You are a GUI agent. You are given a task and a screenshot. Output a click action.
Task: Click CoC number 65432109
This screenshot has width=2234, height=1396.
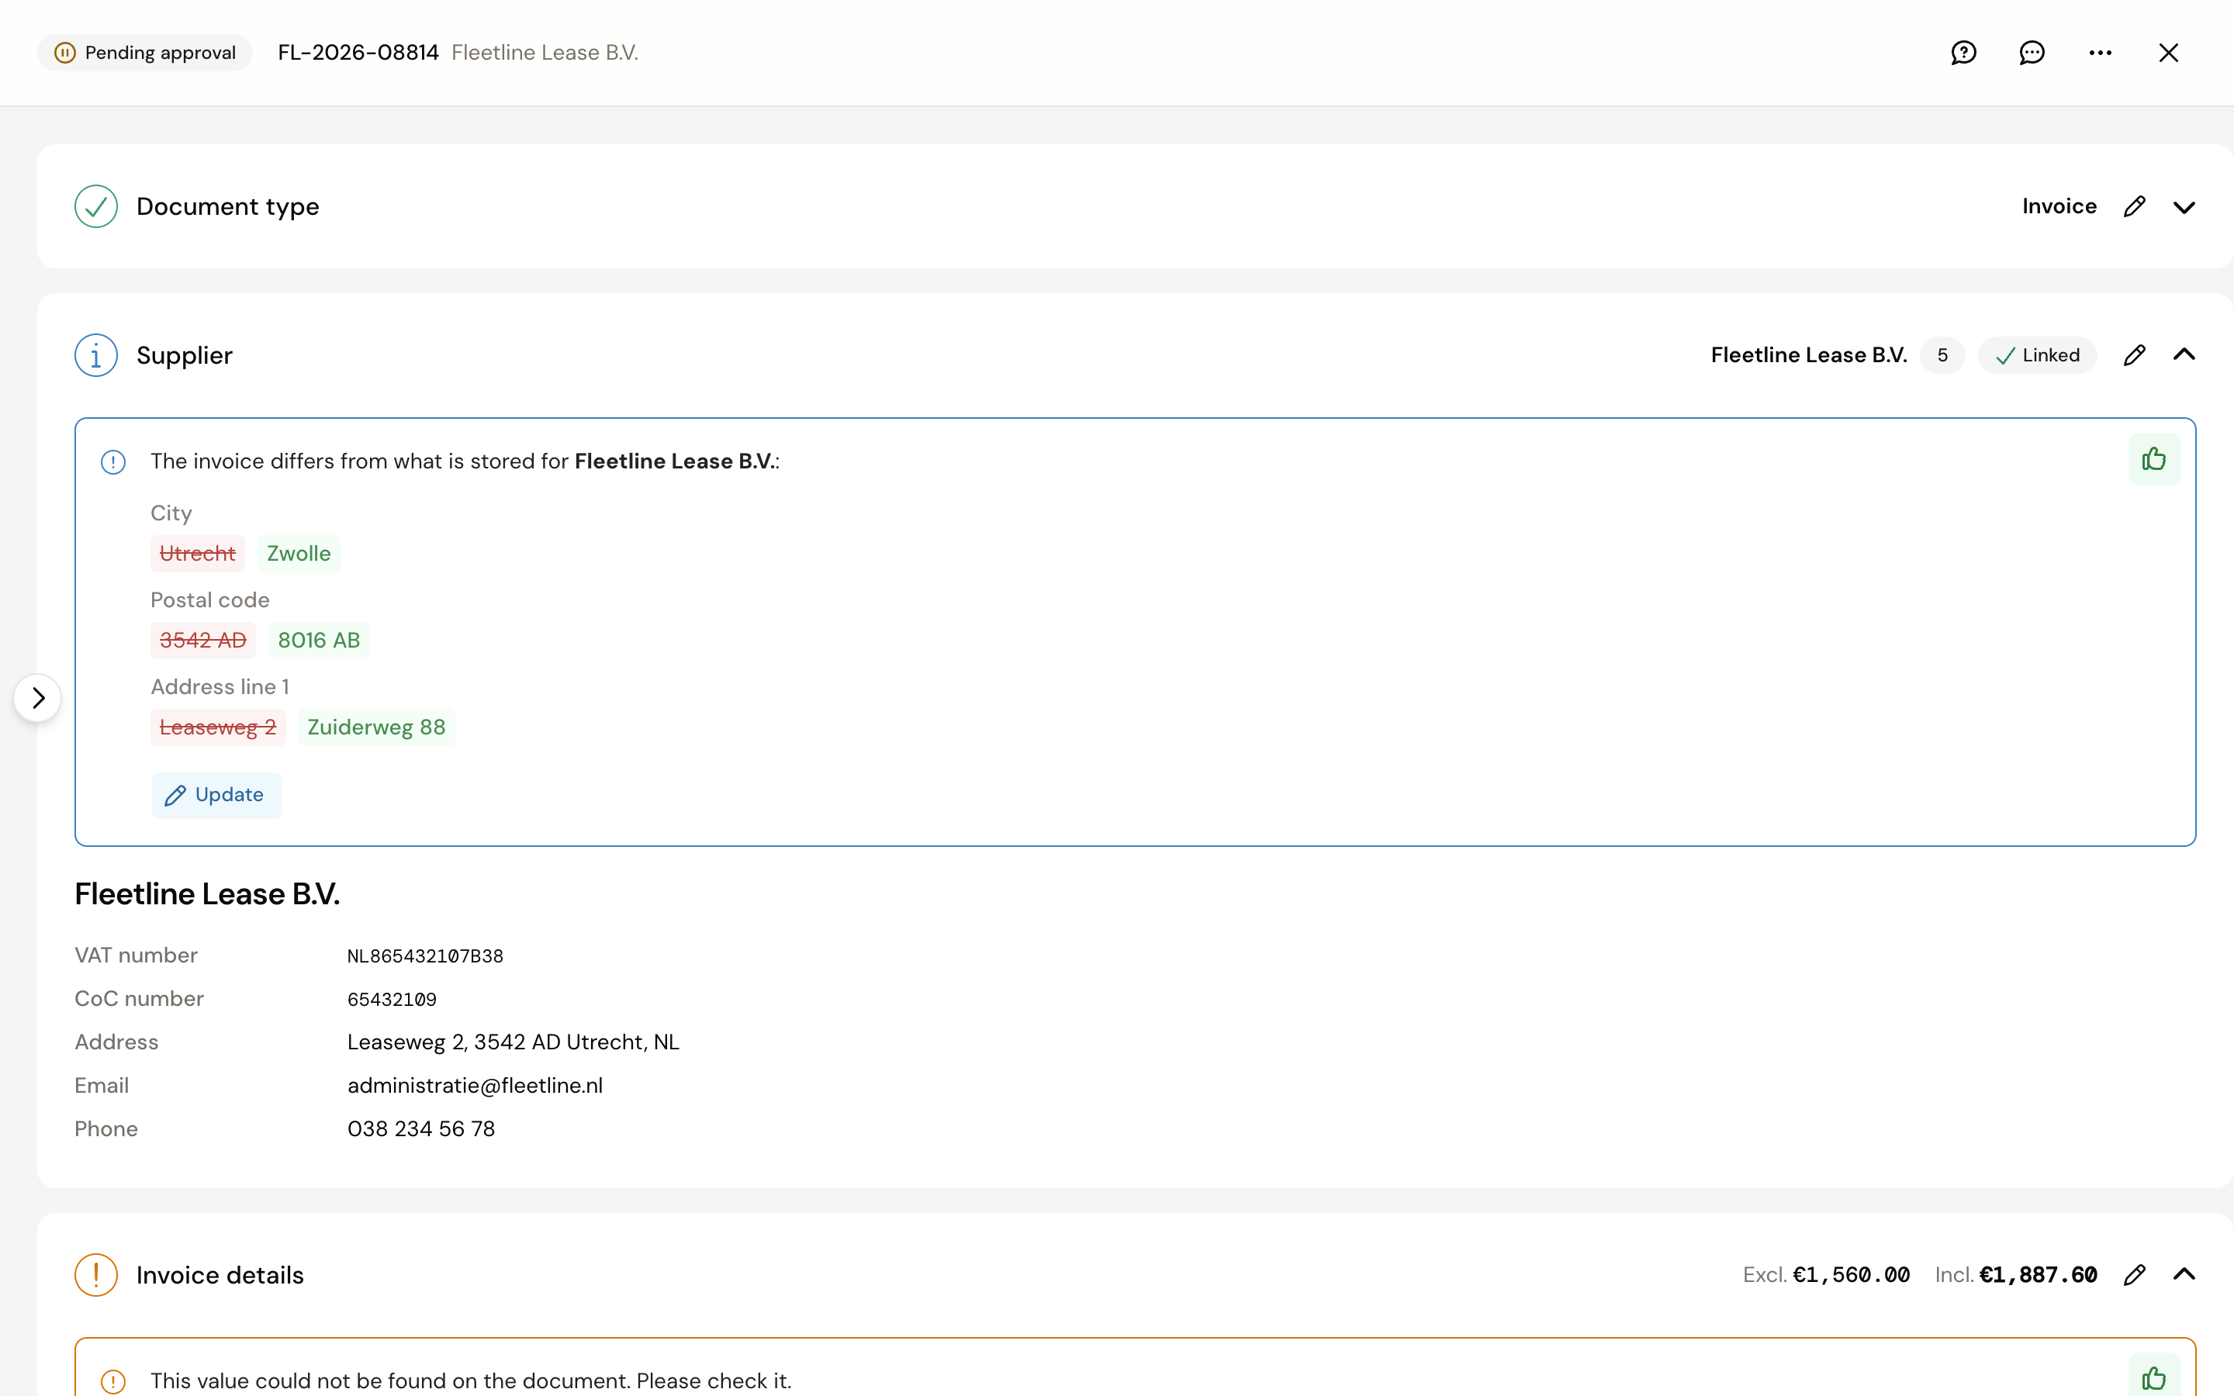click(x=393, y=999)
